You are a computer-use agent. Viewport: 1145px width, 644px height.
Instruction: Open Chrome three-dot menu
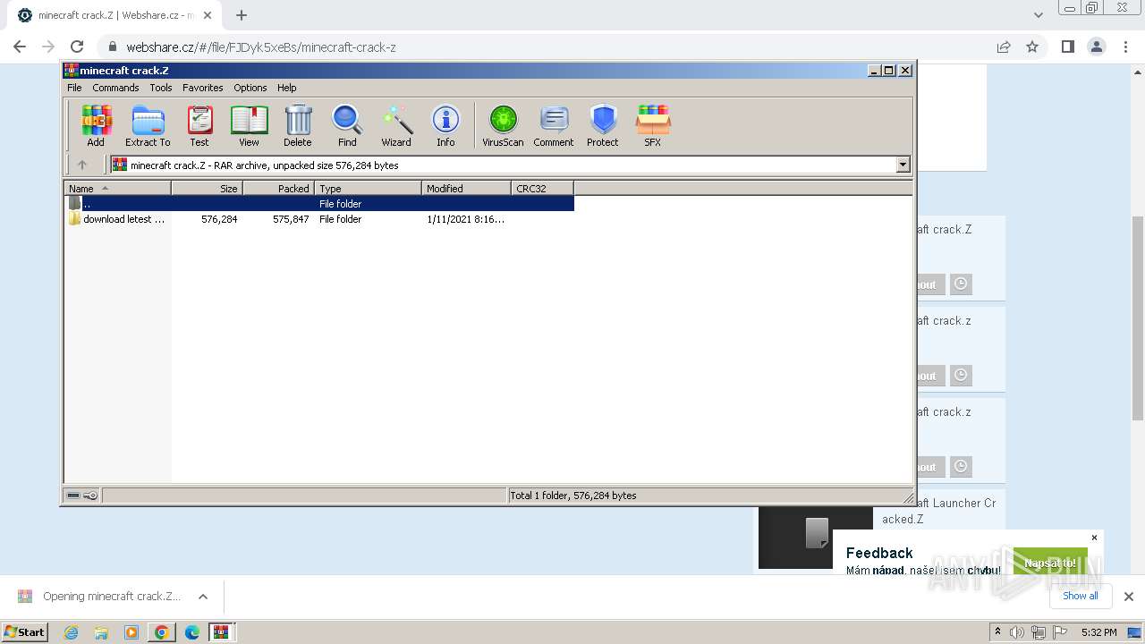(1124, 47)
